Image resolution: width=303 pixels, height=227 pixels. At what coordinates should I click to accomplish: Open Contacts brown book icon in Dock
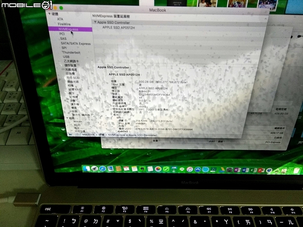point(119,169)
